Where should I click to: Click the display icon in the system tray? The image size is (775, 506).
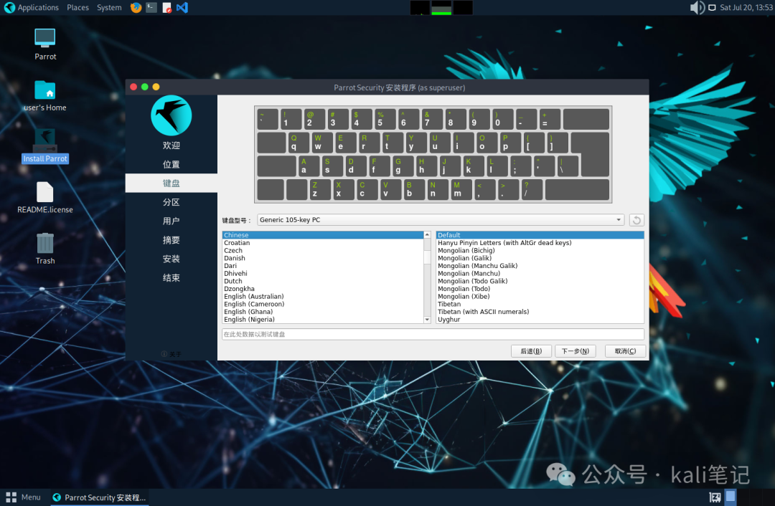pos(713,7)
